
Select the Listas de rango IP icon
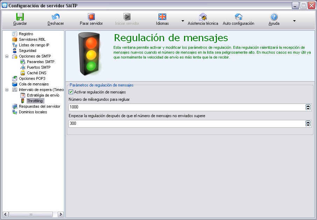tap(15, 45)
